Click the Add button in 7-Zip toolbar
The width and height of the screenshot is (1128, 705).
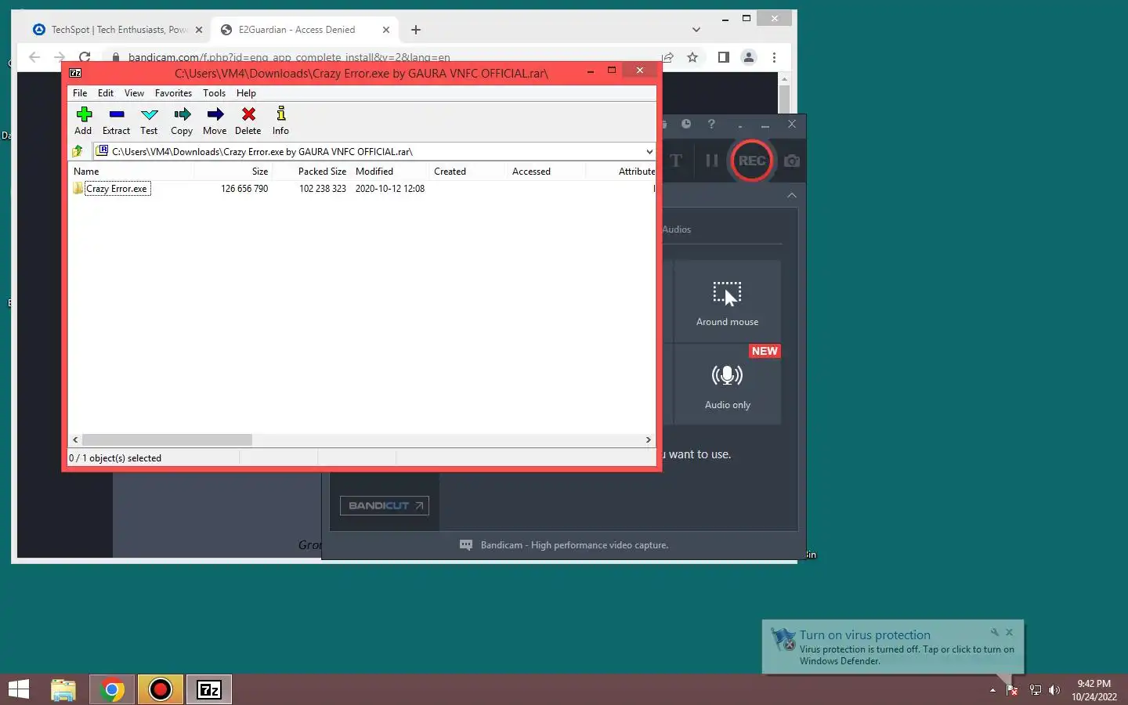83,121
